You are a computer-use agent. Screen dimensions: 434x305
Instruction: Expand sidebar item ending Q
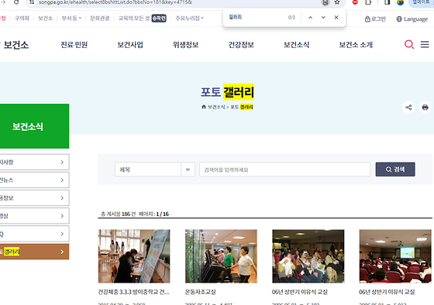coord(34,234)
